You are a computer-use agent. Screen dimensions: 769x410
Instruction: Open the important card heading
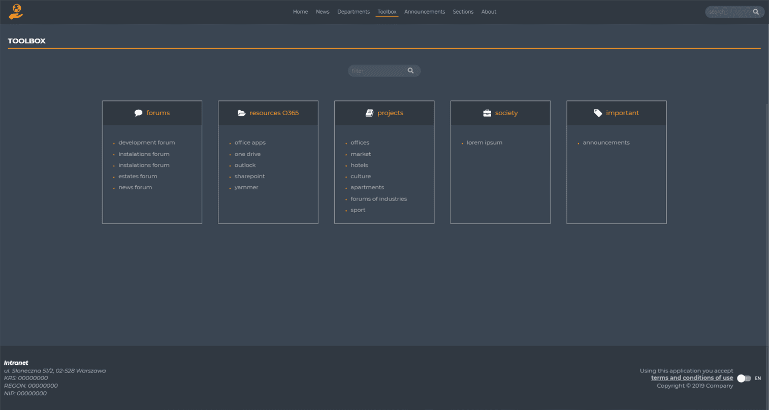(x=622, y=113)
